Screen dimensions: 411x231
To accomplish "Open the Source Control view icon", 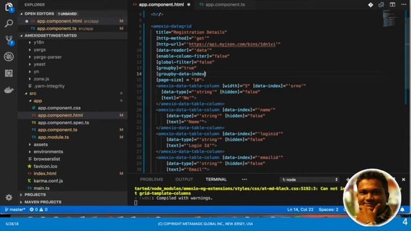I will click(x=9, y=40).
